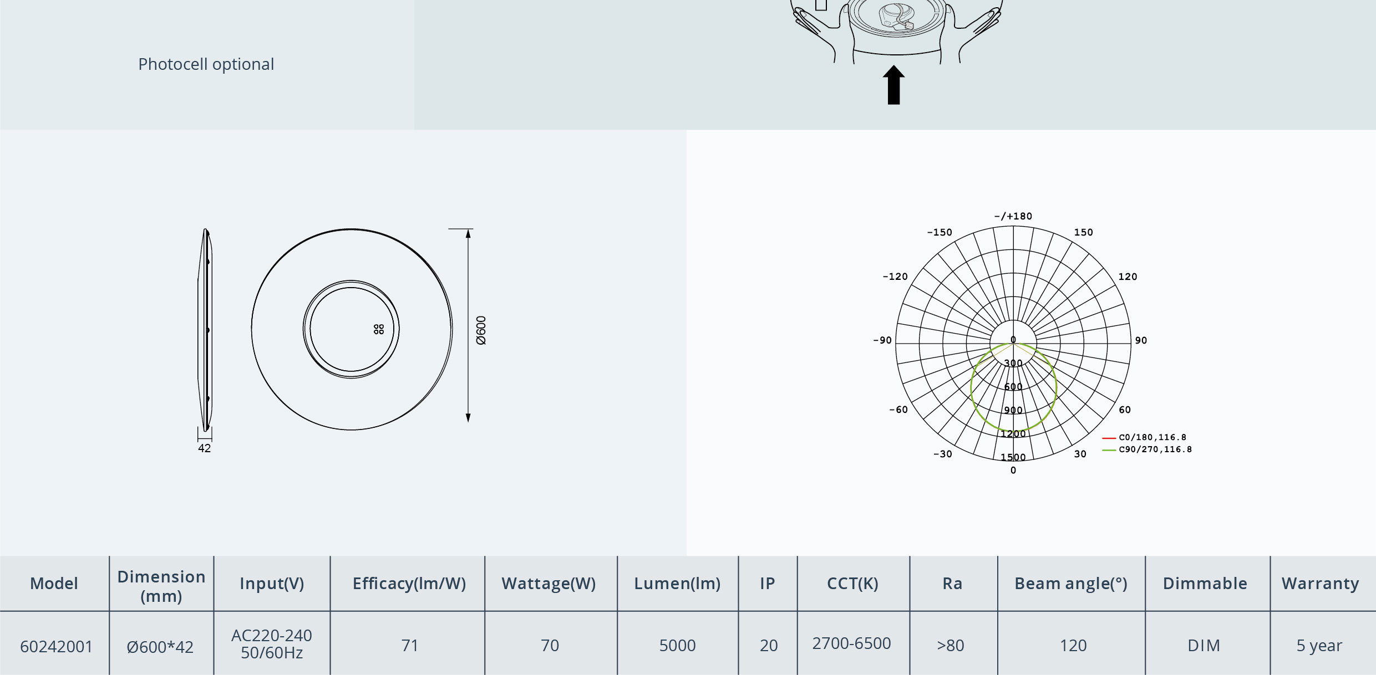Screen dimensions: 1376x675
Task: Click the AC220-240 50/60Hz input cell
Action: (272, 644)
